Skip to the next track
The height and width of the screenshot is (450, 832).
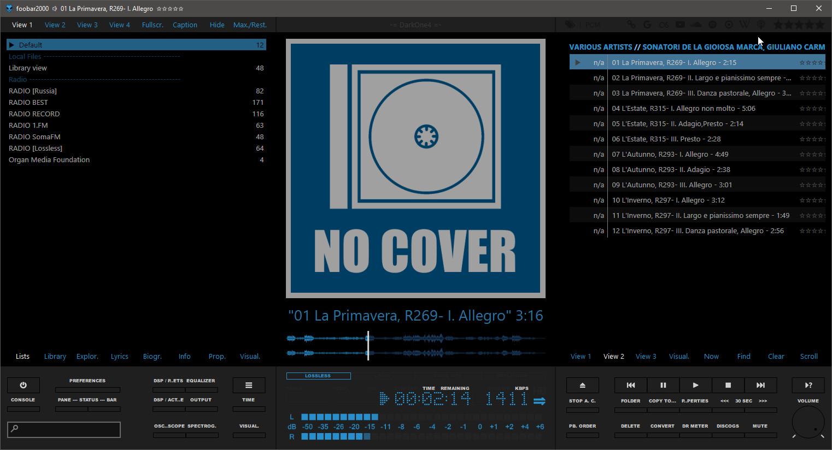click(760, 385)
